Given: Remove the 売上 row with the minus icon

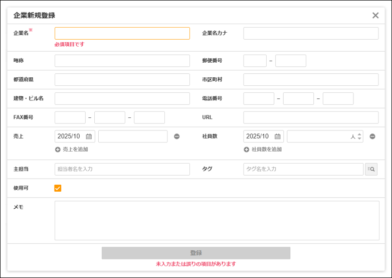Looking at the screenshot, I should [177, 136].
